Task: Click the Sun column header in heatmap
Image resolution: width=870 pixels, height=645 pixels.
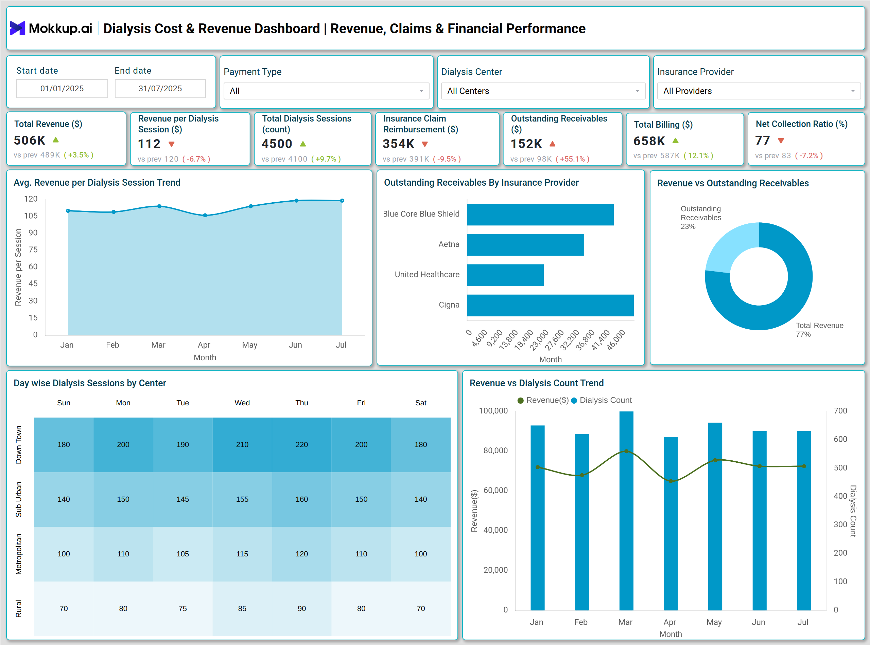Action: coord(64,403)
